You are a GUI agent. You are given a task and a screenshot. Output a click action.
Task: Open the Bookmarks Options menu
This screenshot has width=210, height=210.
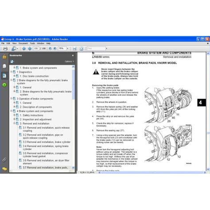click(x=69, y=62)
